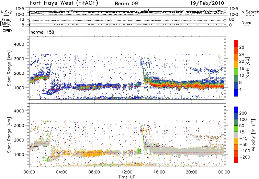Click the '04:00' time axis tick
This screenshot has height=179, width=259.
62,172
